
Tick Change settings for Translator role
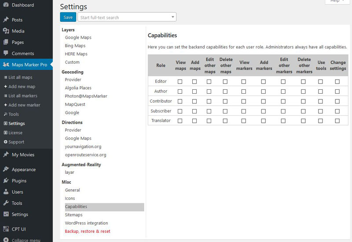tap(337, 121)
